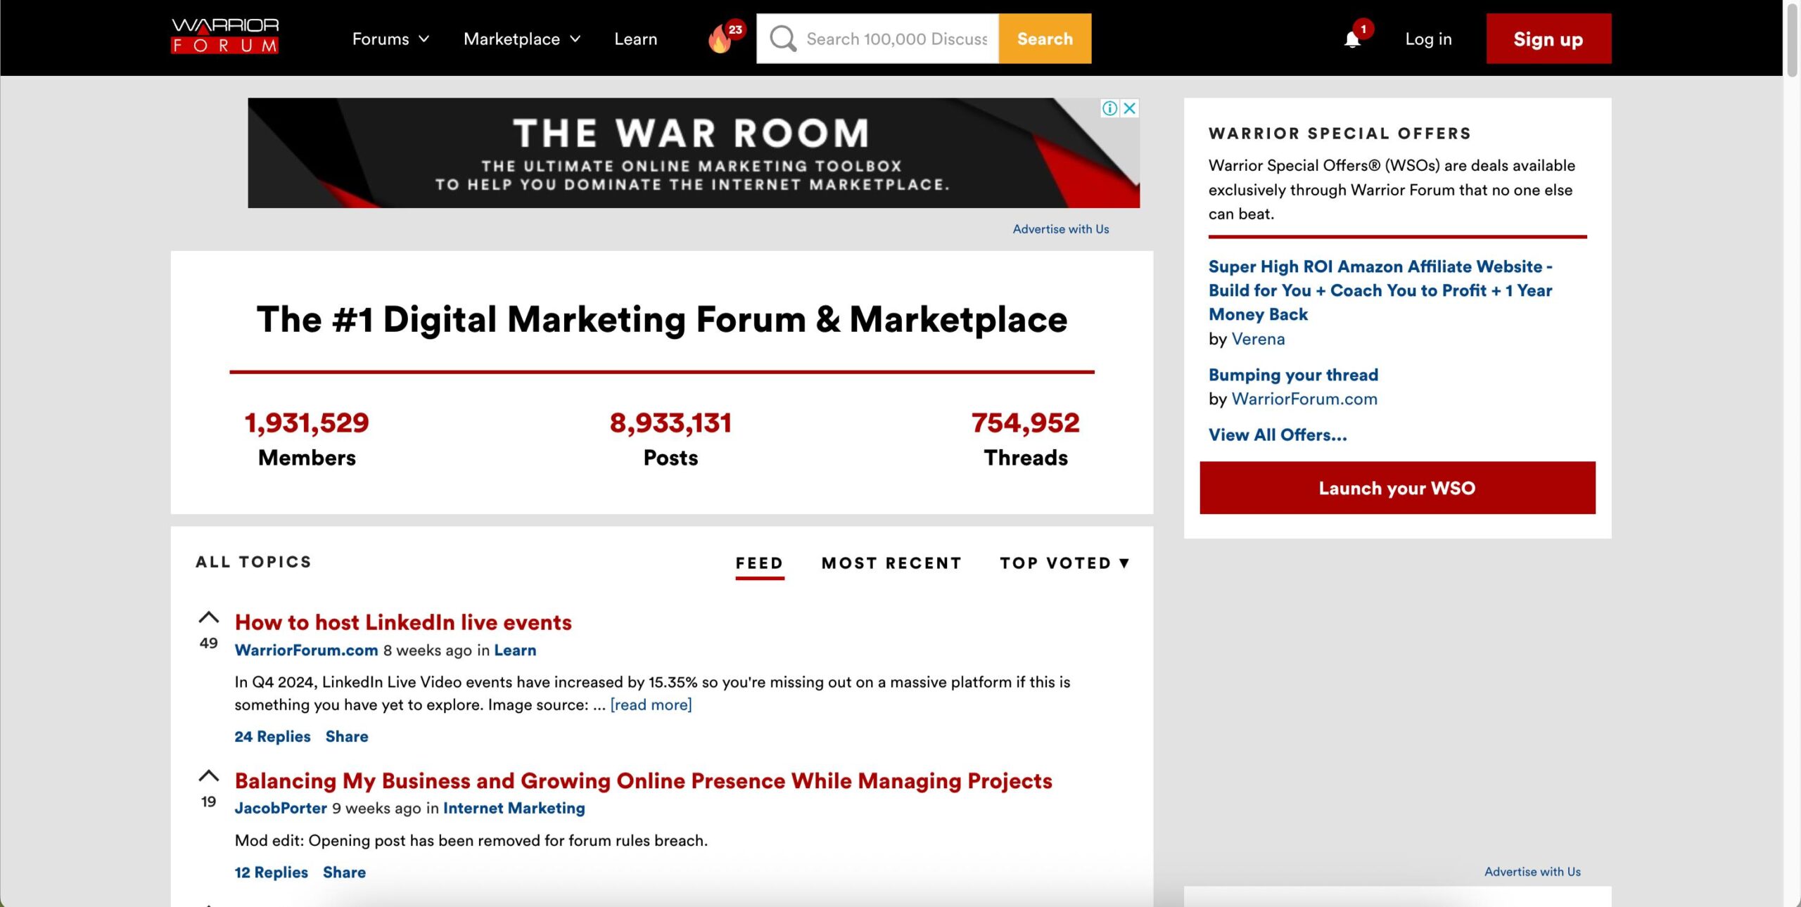Open the Learn menu item
Image resolution: width=1801 pixels, height=907 pixels.
pos(635,39)
